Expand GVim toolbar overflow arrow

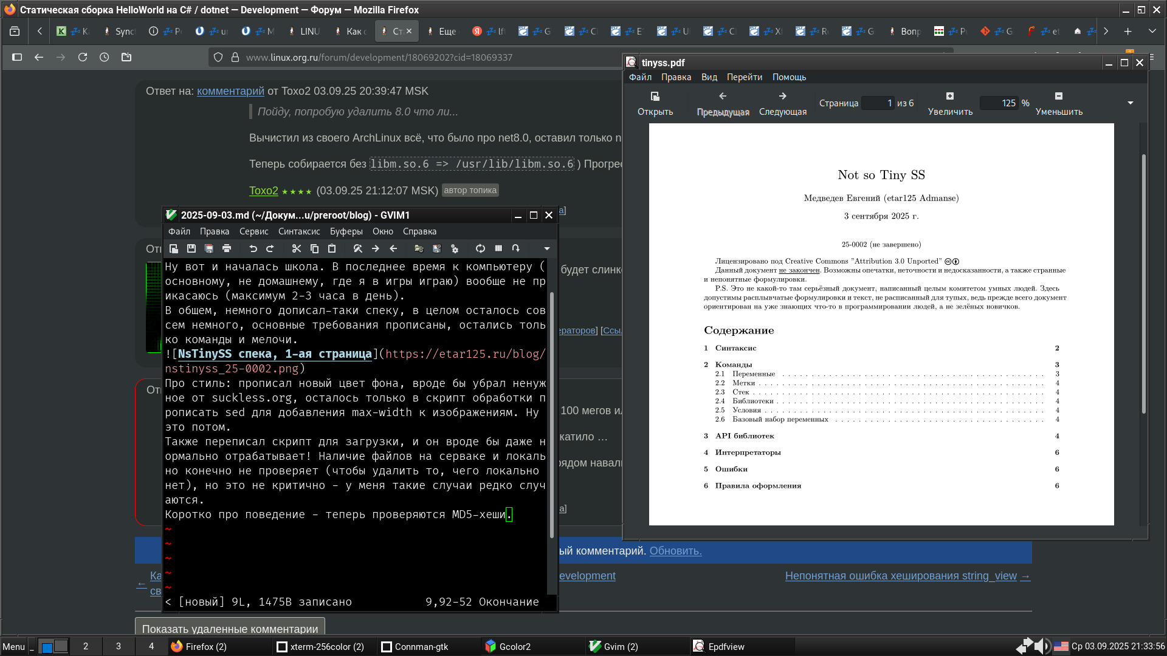pyautogui.click(x=546, y=248)
